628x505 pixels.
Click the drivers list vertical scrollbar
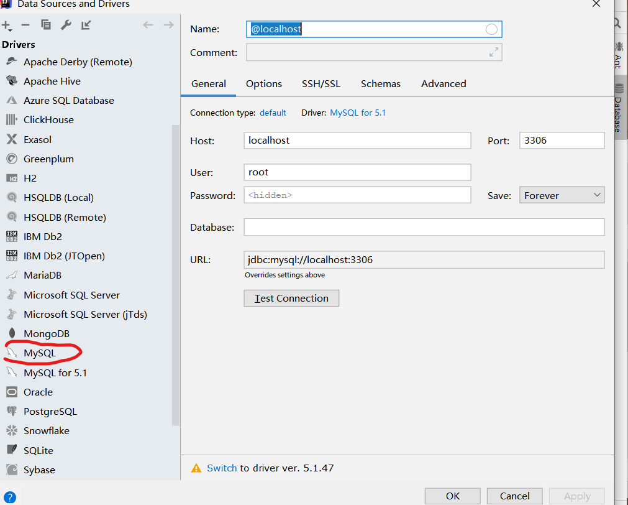pos(175,275)
